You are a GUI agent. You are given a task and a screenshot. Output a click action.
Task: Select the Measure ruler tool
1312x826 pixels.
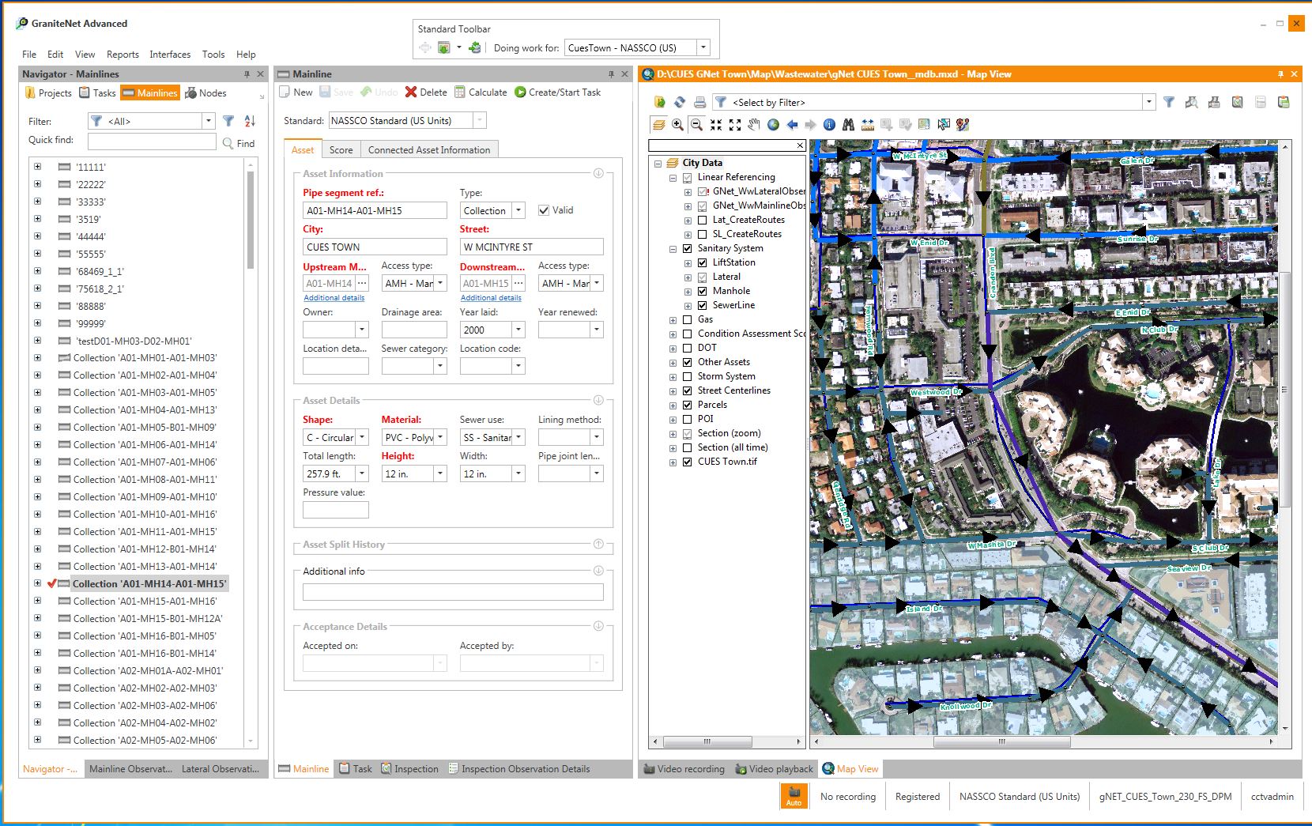tap(867, 124)
